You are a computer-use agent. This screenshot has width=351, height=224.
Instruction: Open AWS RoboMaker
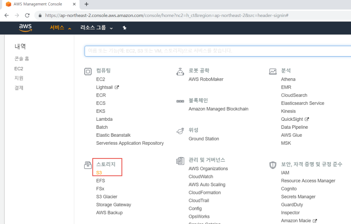pos(206,79)
